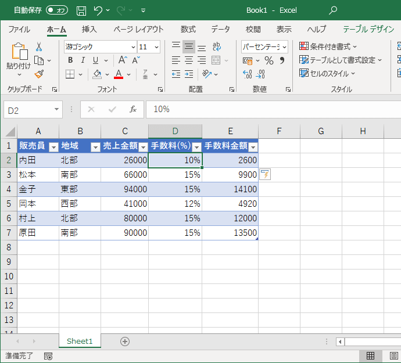Click the increase indent icon
The image size is (401, 363).
point(189,74)
